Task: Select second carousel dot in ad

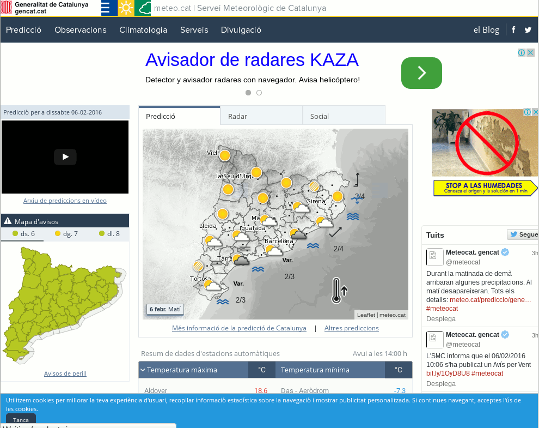Action: tap(259, 93)
